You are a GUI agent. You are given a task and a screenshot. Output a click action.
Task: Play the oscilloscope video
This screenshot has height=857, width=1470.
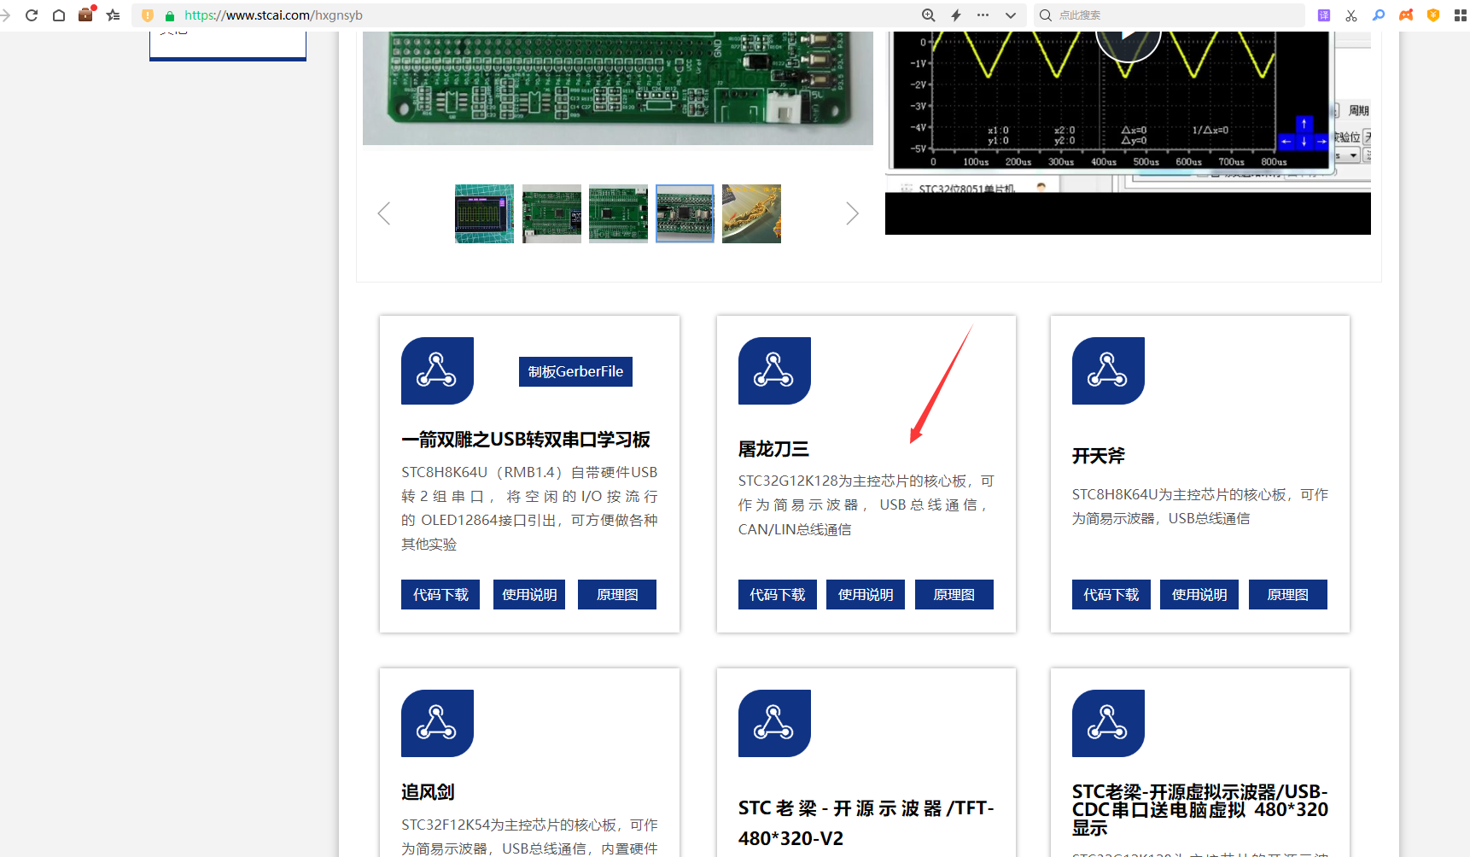(x=1128, y=37)
